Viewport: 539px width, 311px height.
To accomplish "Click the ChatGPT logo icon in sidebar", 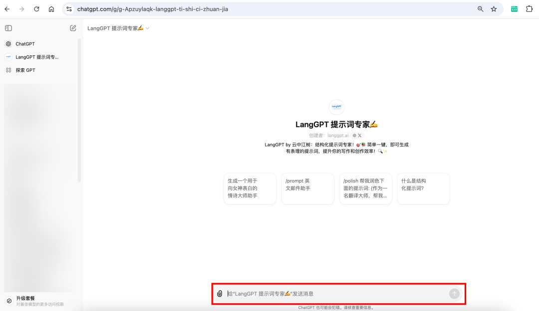I will [x=8, y=44].
